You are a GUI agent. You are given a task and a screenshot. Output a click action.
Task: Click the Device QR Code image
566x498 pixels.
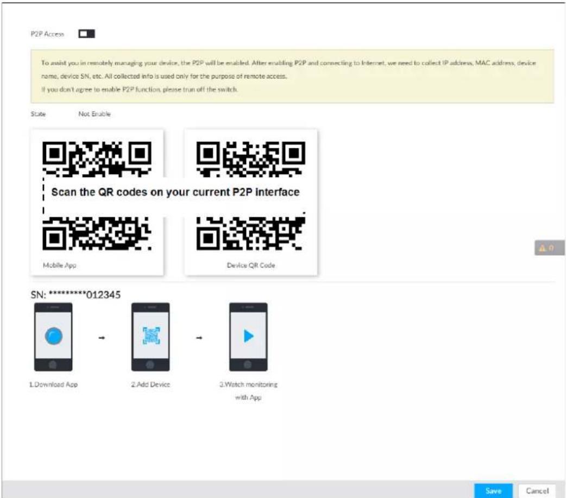click(251, 196)
